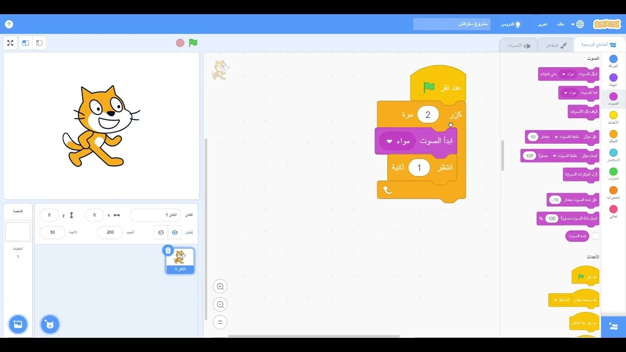626x352 pixels.
Task: Open the الدروس (Tutorials) lightbulb
Action: [512, 24]
